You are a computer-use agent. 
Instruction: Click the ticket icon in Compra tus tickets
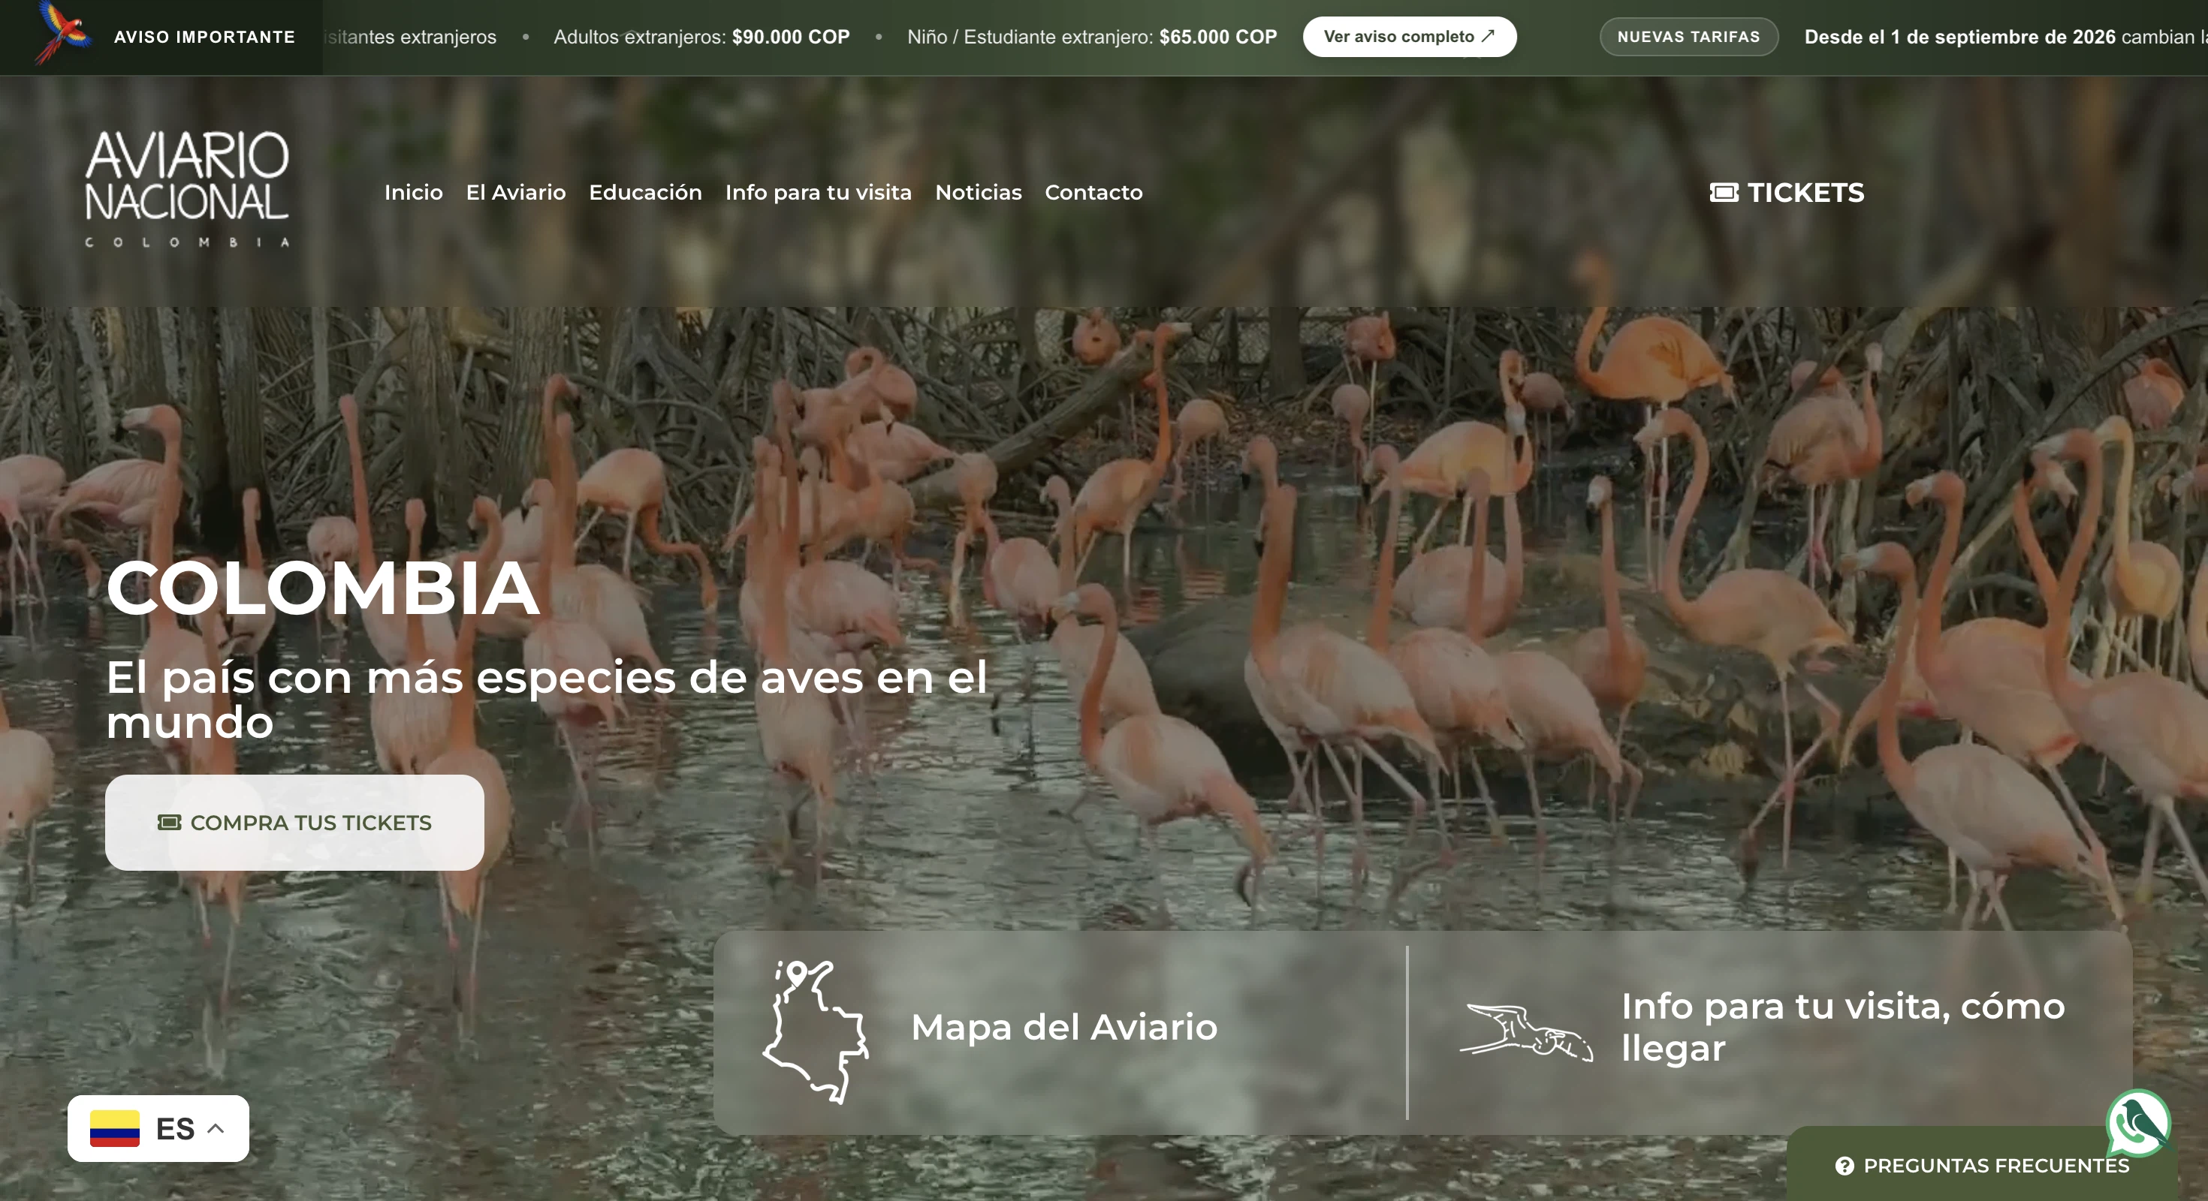click(x=169, y=823)
